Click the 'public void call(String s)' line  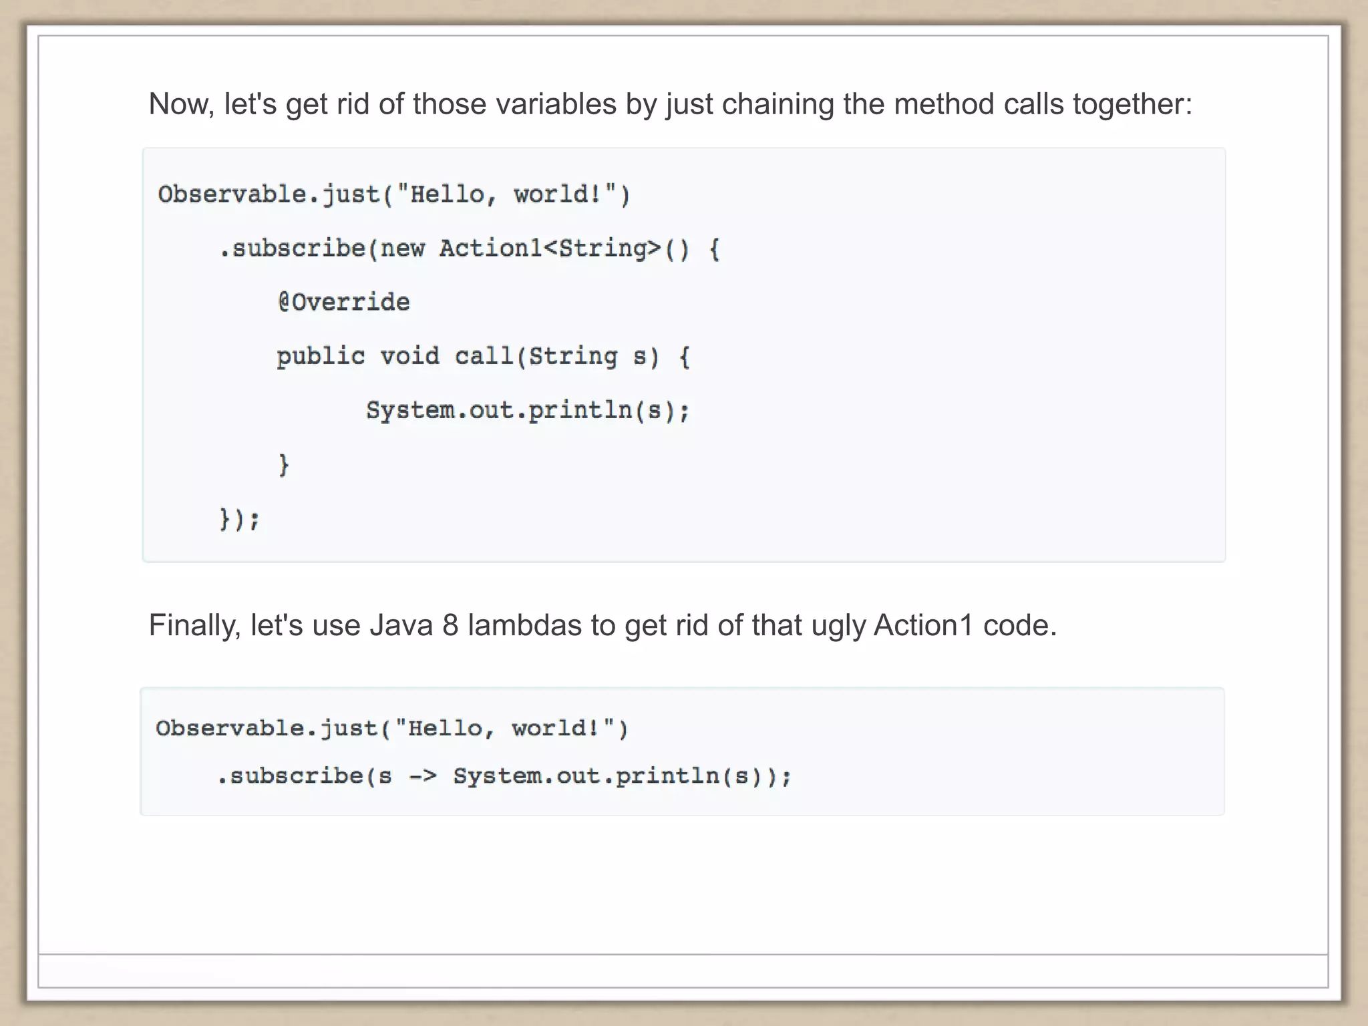(483, 356)
